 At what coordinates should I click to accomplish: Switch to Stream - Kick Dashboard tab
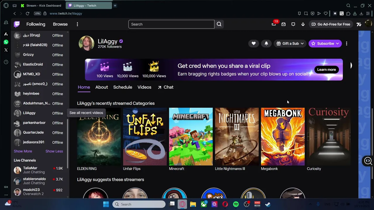(41, 6)
